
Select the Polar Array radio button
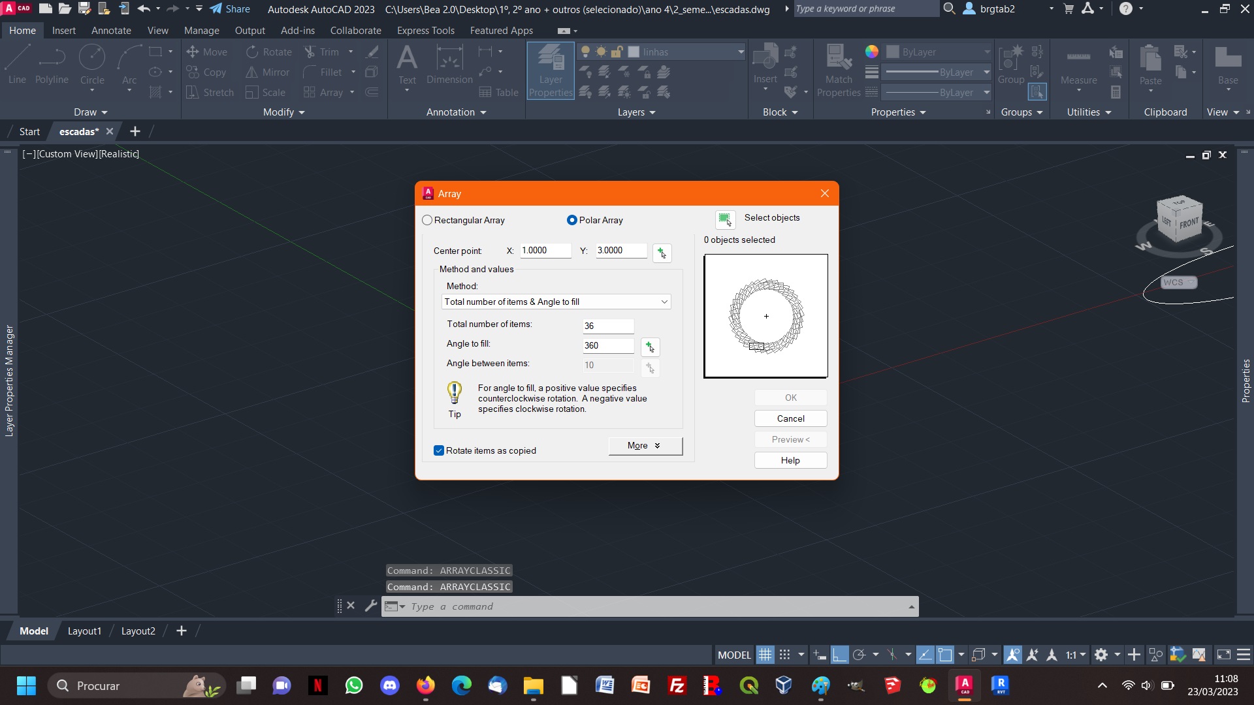[571, 219]
